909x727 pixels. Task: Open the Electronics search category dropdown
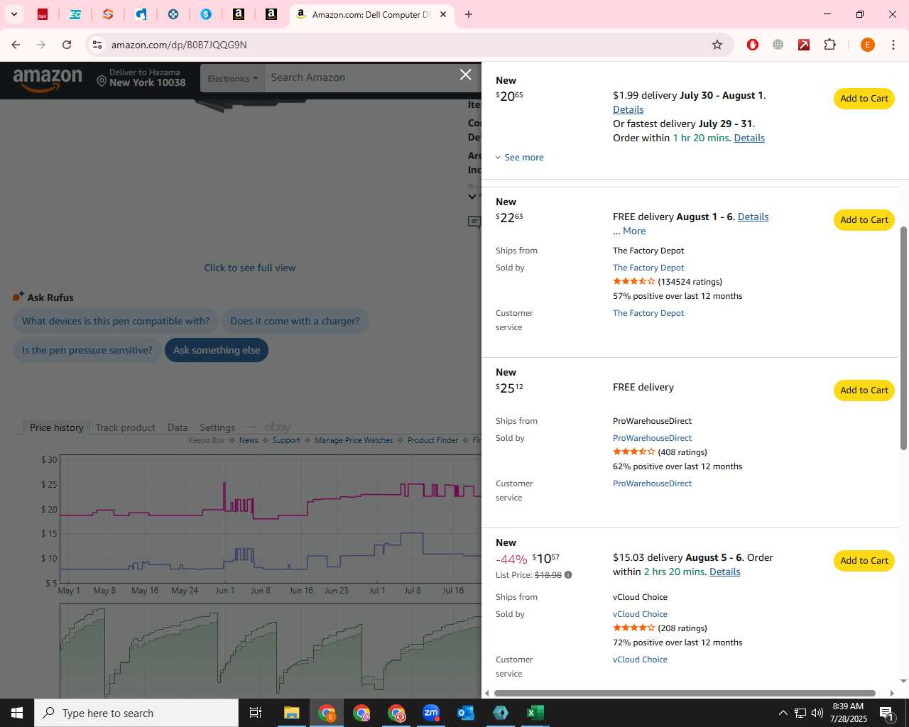click(x=232, y=78)
